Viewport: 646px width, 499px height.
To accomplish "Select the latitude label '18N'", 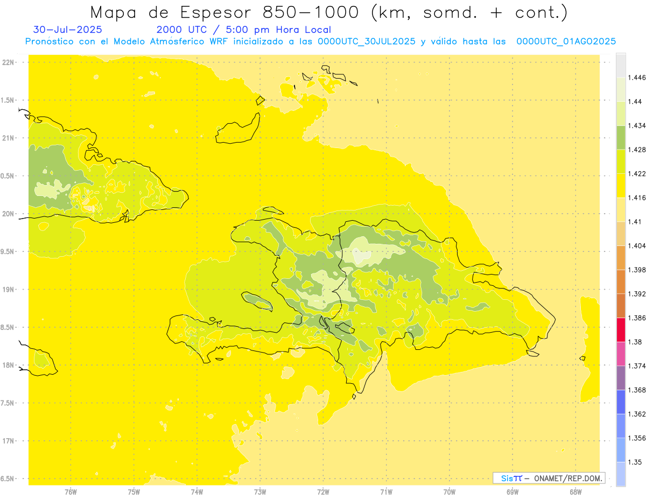I will coord(8,366).
